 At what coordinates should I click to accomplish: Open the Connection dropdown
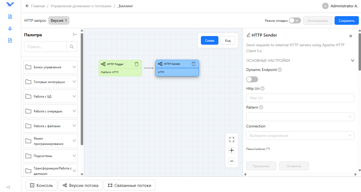coord(300,136)
